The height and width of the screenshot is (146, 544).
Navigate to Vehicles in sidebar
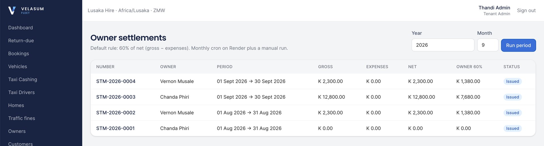tap(18, 67)
